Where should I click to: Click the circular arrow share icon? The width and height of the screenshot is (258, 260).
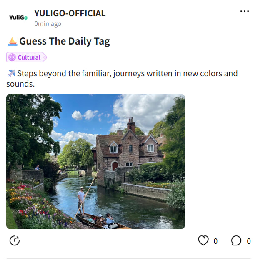[15, 240]
